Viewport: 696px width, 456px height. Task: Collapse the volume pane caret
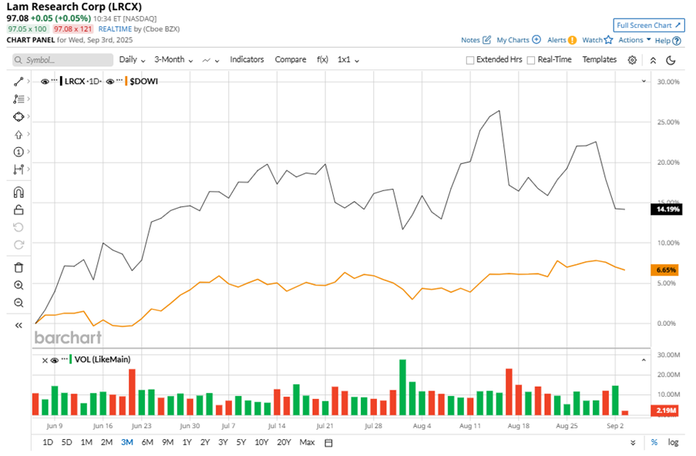click(x=644, y=360)
